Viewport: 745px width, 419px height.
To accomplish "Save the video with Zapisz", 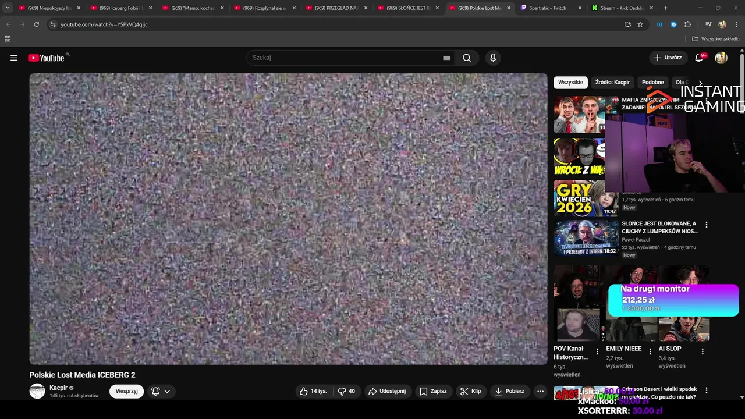I will point(434,391).
